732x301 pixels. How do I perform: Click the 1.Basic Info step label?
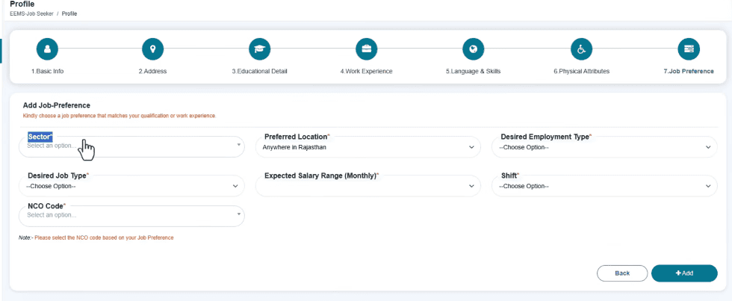[47, 72]
